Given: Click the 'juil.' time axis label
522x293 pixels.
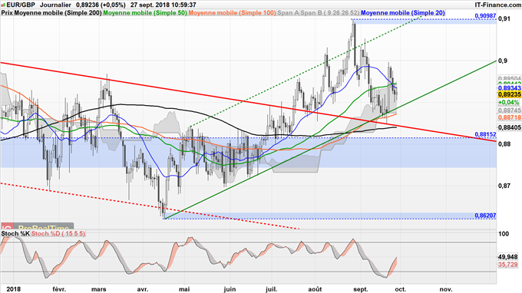Looking at the screenshot, I should click(x=271, y=289).
